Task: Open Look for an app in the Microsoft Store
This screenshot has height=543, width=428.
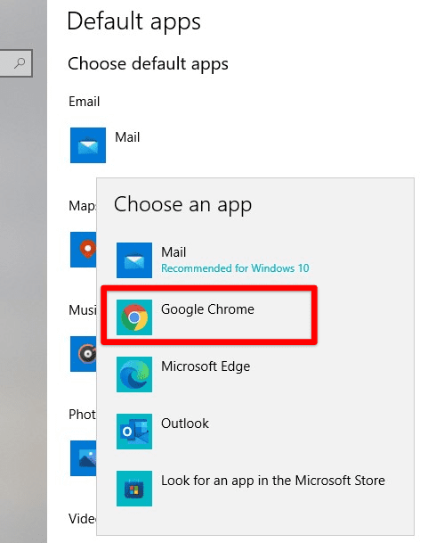Action: (255, 489)
